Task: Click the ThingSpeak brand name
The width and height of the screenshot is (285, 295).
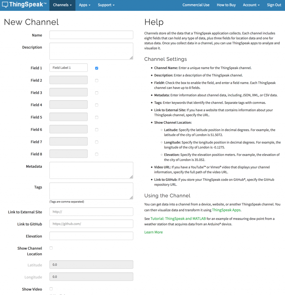Action: point(28,4)
